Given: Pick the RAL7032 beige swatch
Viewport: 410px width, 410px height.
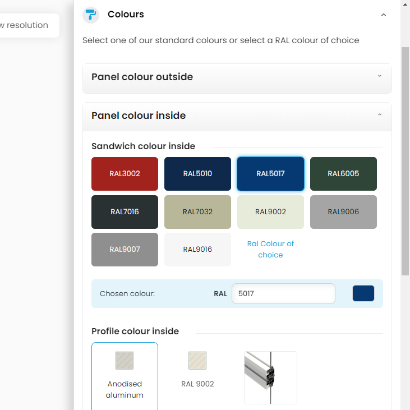Looking at the screenshot, I should [197, 212].
